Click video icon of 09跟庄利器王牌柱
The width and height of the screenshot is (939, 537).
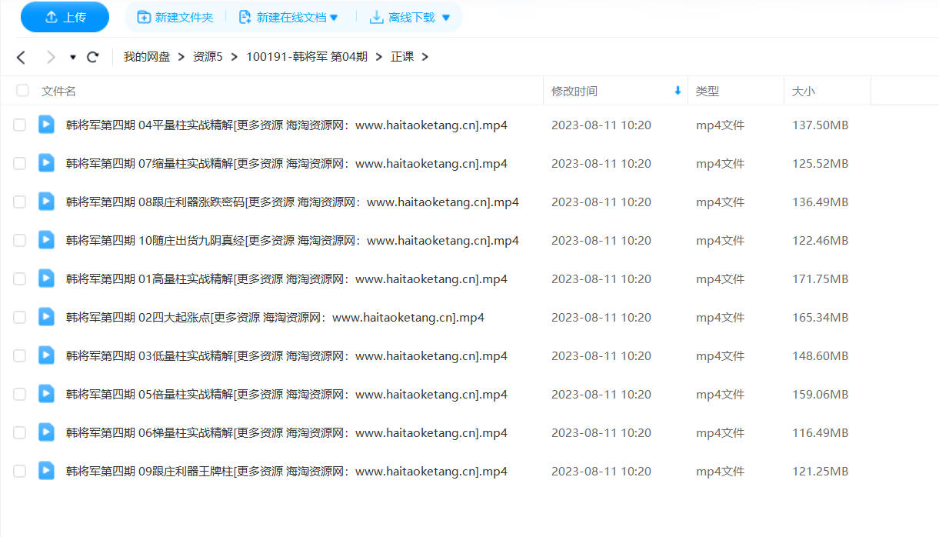point(47,470)
